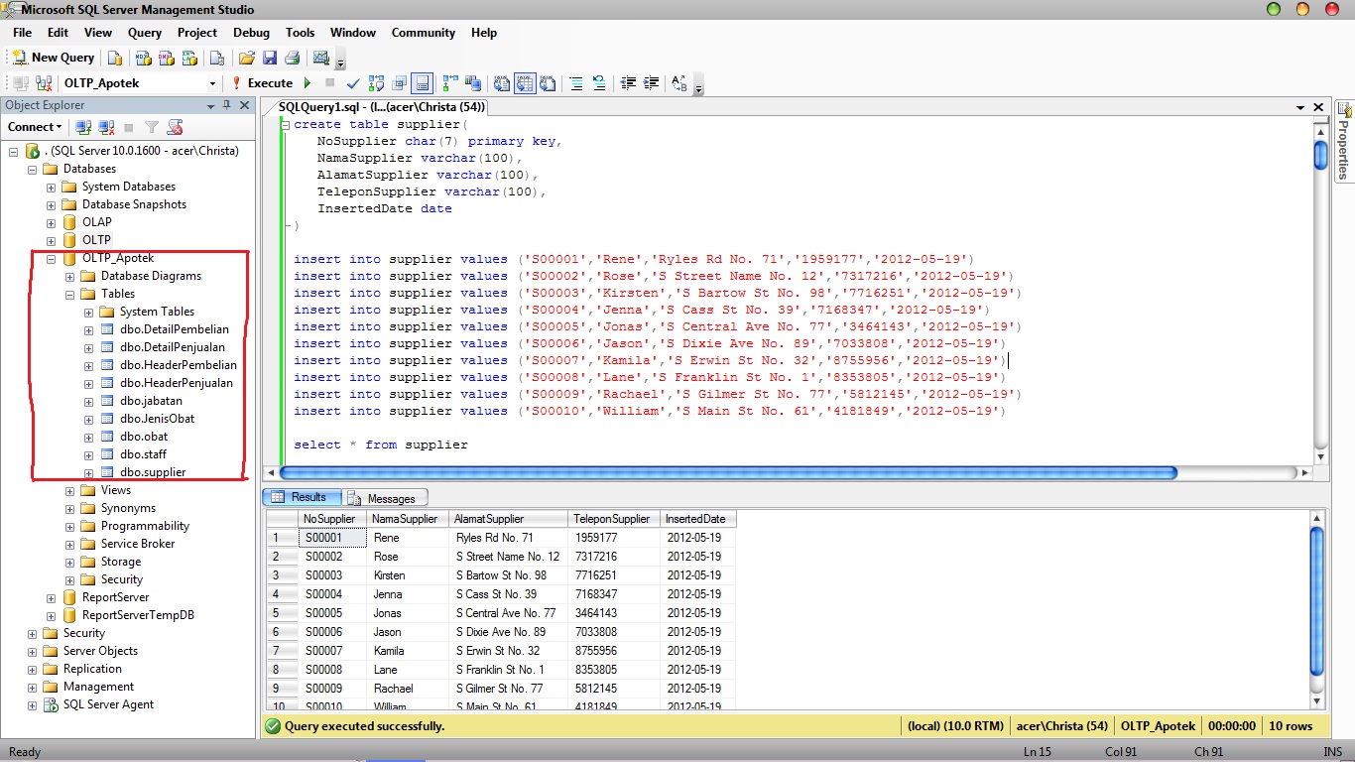The image size is (1355, 762).
Task: Expand the Views folder in Object Explorer
Action: [x=70, y=490]
